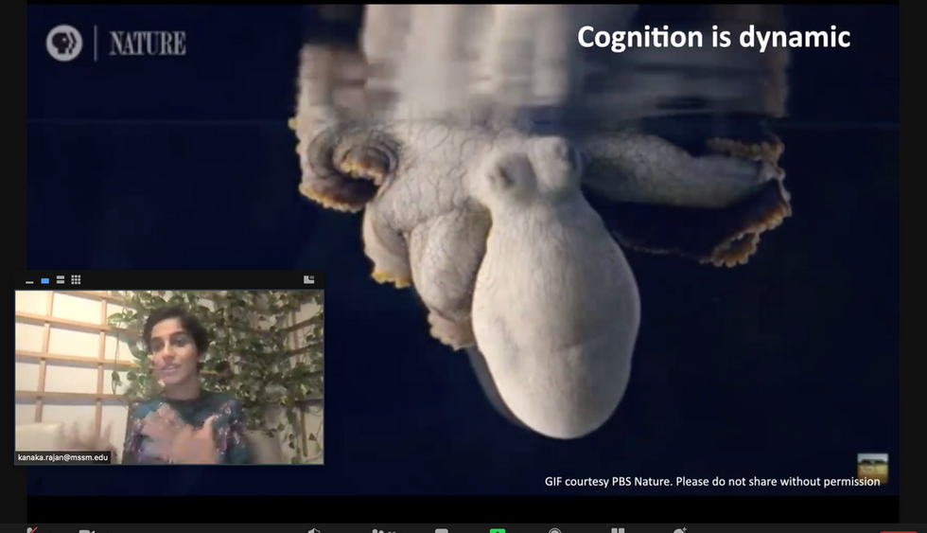927x533 pixels.
Task: Click the layout swap icon on the video panel's right
Action: click(308, 280)
